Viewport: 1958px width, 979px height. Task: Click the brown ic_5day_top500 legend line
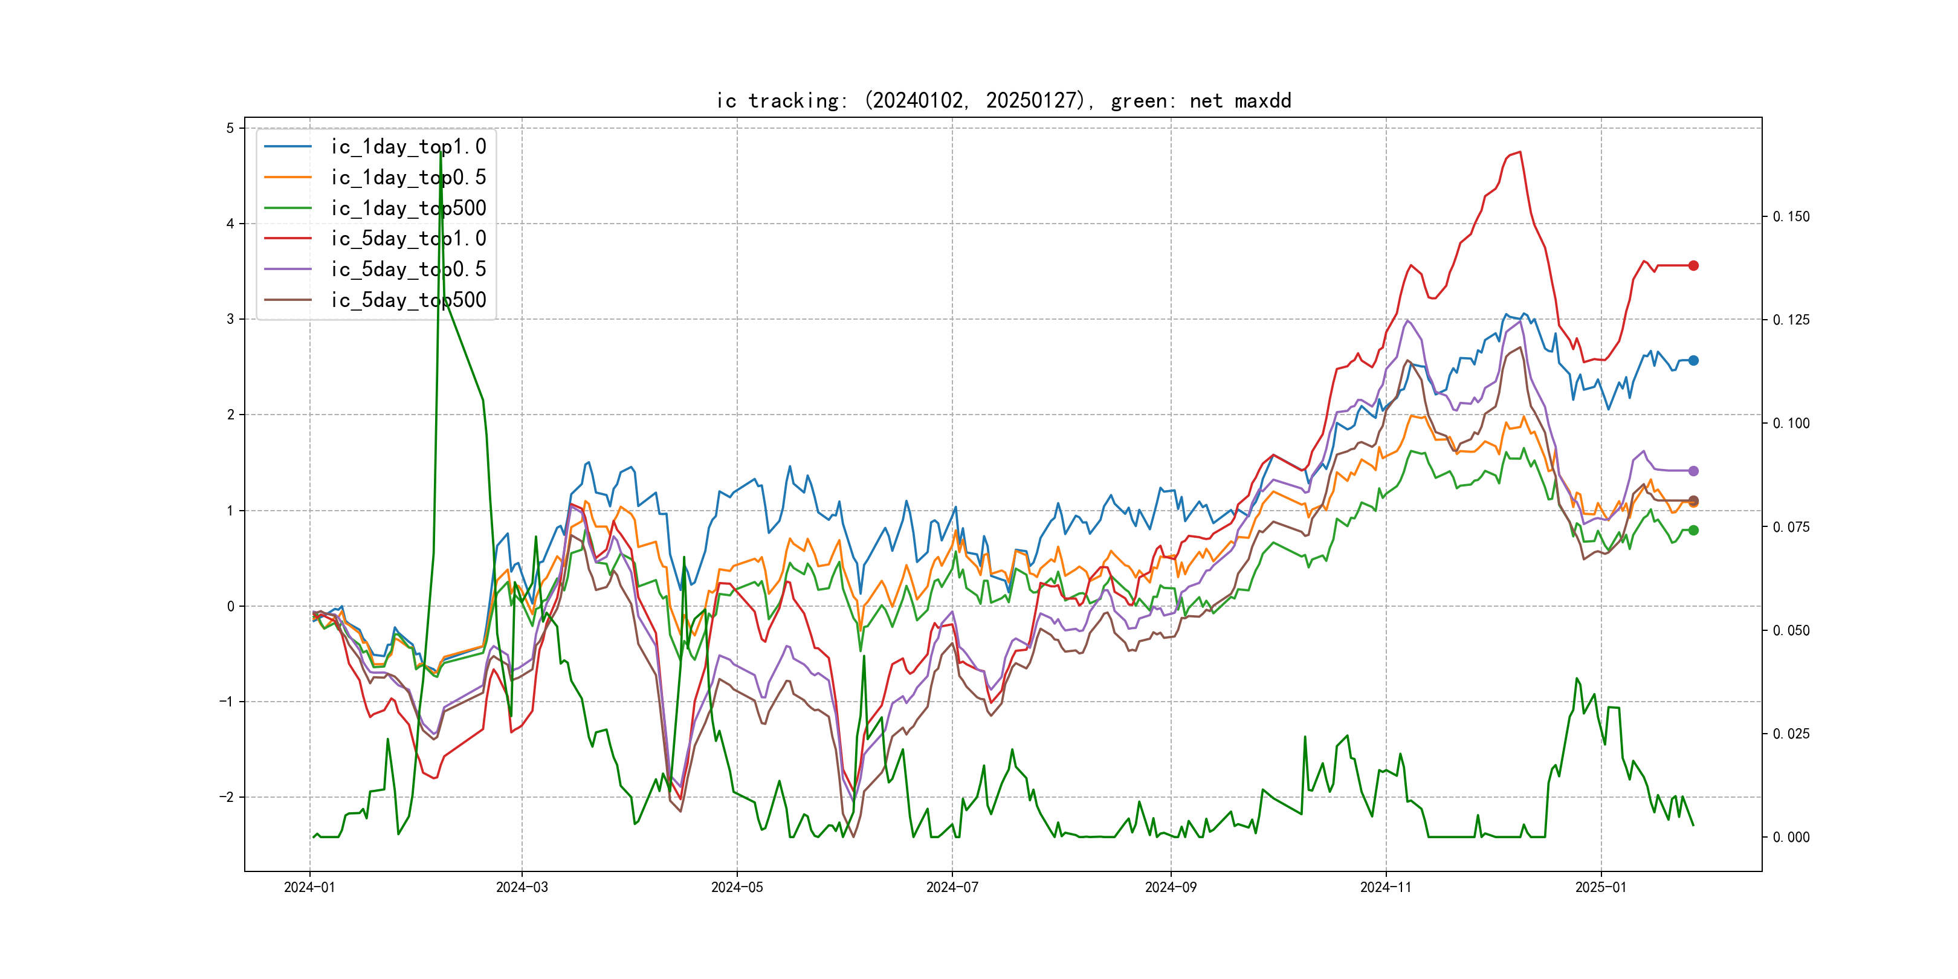coord(287,300)
